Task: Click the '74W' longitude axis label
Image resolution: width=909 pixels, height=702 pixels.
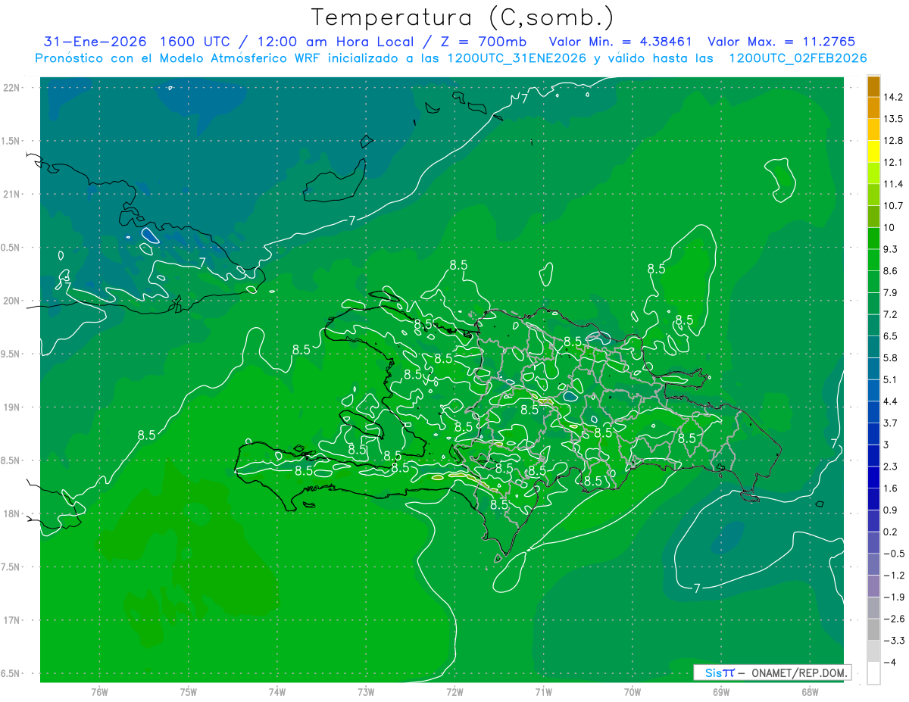Action: point(277,692)
